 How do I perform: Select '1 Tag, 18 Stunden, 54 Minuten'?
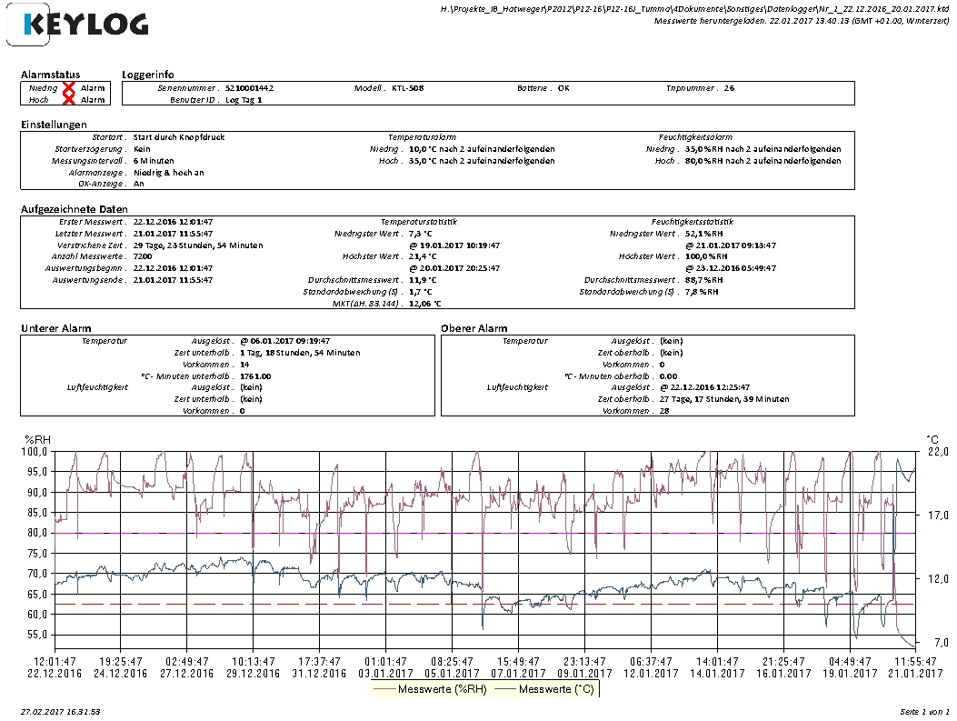(300, 353)
